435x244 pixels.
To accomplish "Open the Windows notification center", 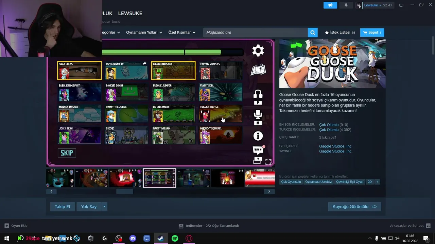I will [x=426, y=239].
